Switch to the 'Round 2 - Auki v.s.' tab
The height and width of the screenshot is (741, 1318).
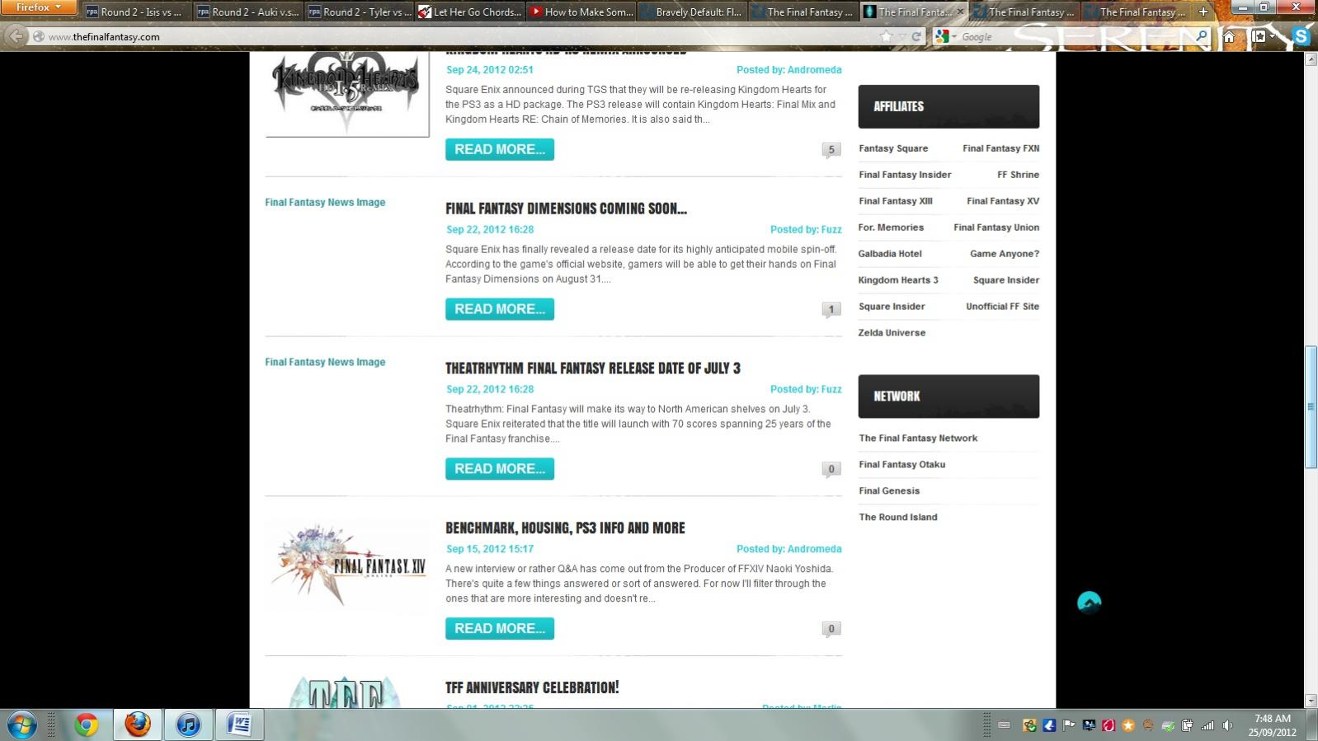coord(247,12)
